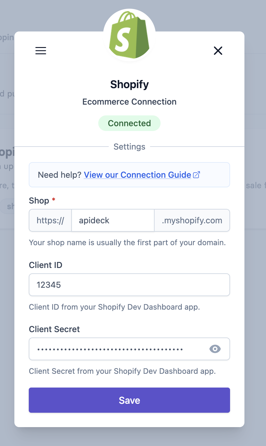Save the Shopify connection settings

point(129,400)
